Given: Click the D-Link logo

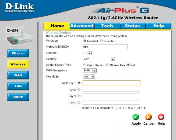Looking at the screenshot, I should 20,8.
